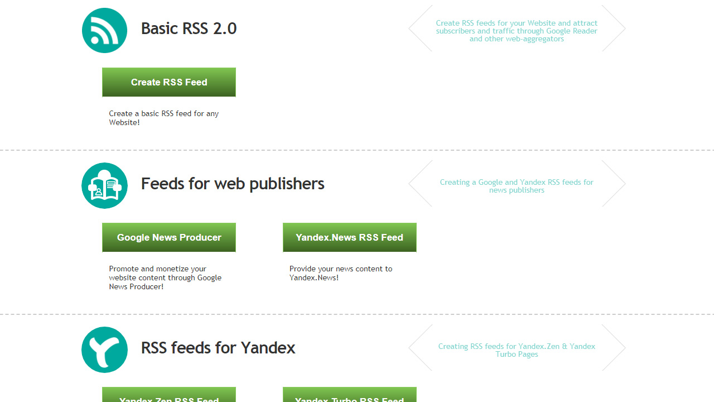Click left chevron beside Yandex.Zen description
The image size is (714, 402).
pyautogui.click(x=421, y=348)
